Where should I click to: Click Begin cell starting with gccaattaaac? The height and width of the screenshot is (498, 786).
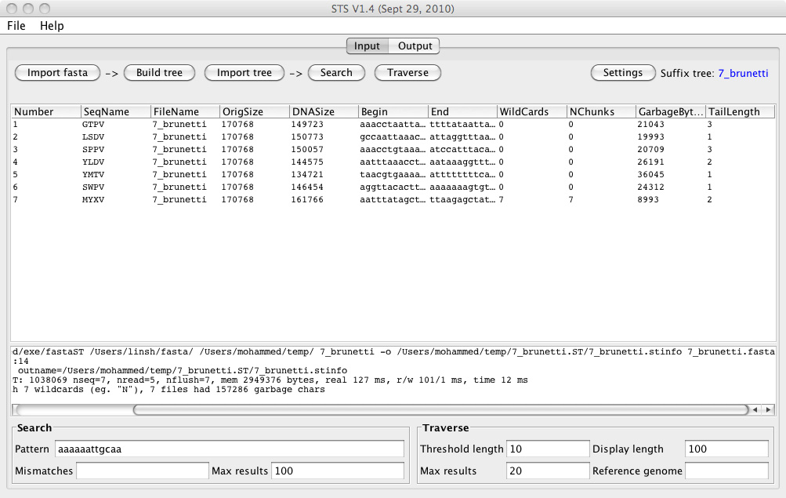click(393, 137)
